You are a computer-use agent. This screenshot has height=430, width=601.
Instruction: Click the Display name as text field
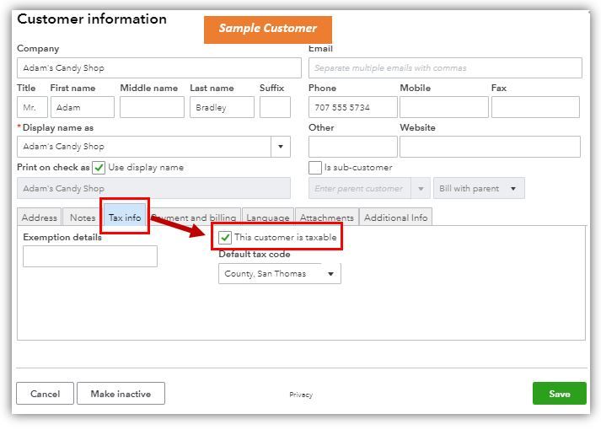click(144, 147)
